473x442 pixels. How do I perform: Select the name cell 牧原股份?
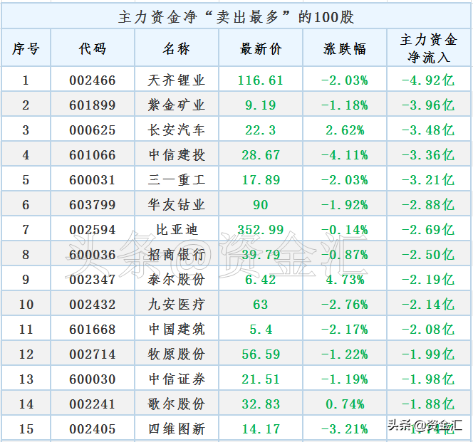177,354
